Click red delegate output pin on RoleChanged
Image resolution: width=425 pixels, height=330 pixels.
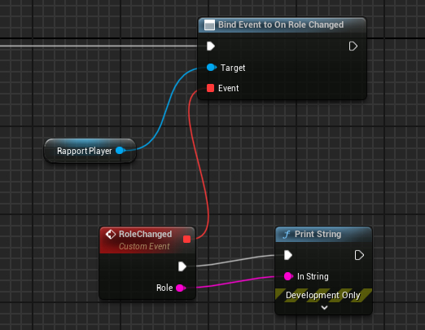point(186,240)
